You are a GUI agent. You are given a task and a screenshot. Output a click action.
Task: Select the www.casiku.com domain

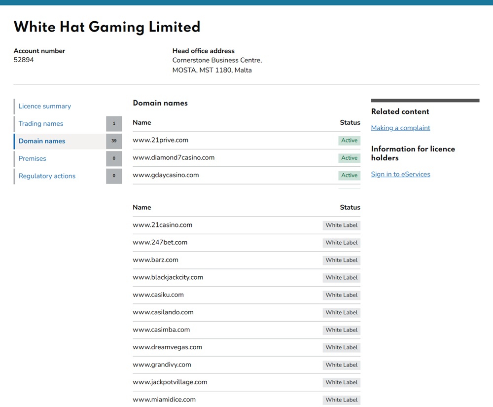pyautogui.click(x=158, y=295)
